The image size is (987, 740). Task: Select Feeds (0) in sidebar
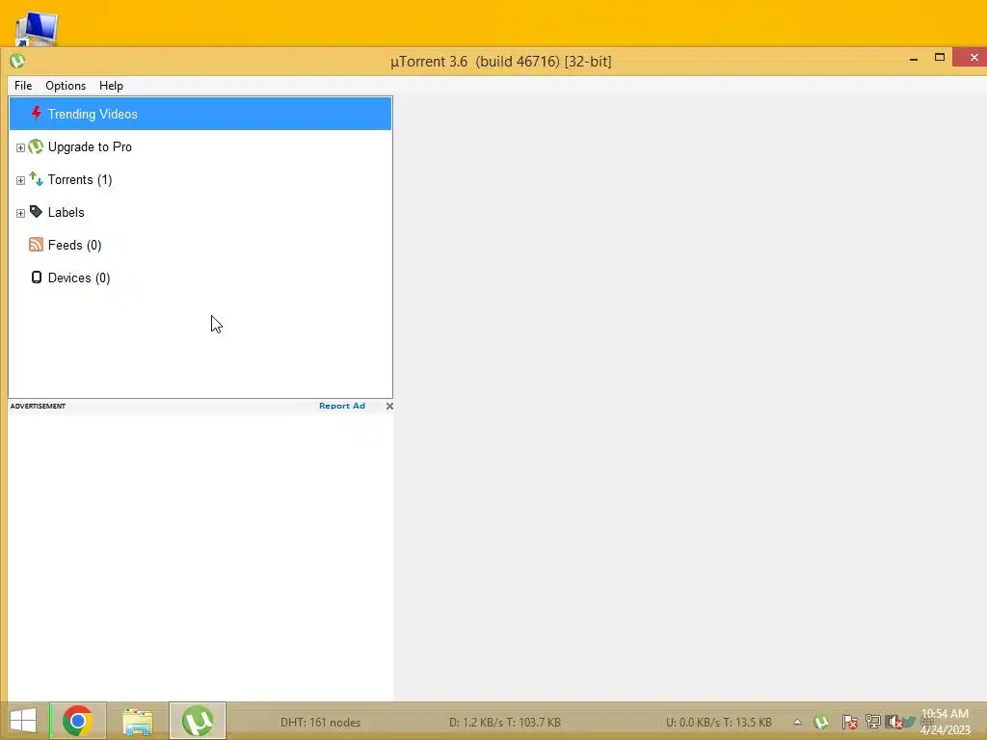tap(74, 245)
